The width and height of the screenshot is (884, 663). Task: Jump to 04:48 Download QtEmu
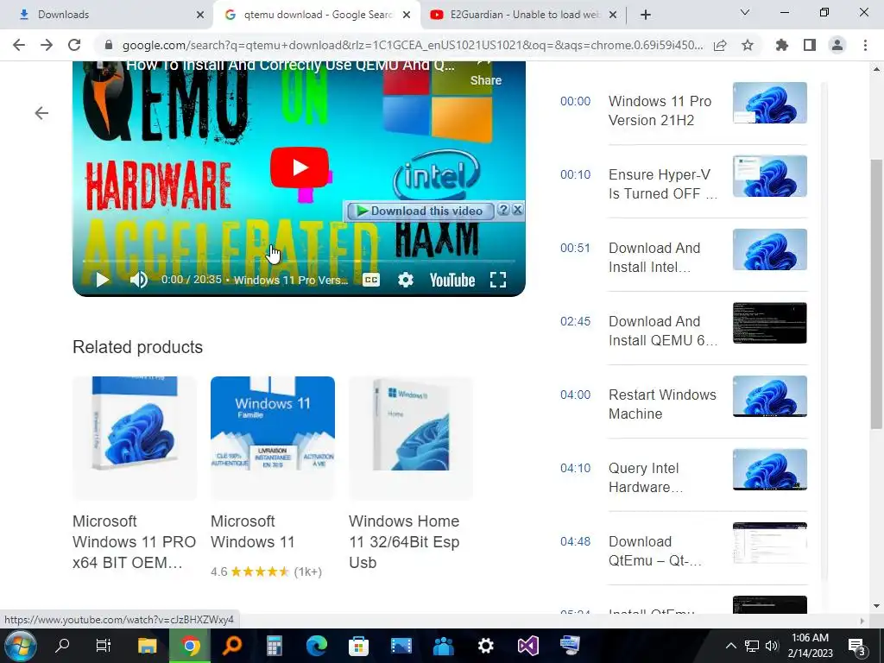click(683, 550)
